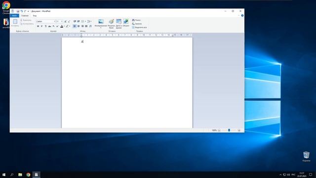The width and height of the screenshot is (316, 178).
Task: Toggle subscript formatting
Action: coord(53,26)
